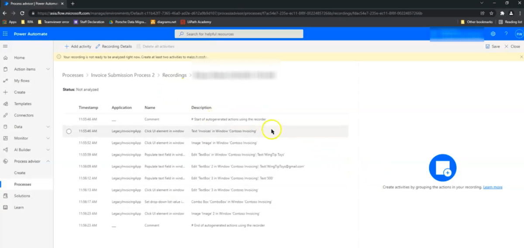This screenshot has height=248, width=524.
Task: Reload the page with refresh icon
Action: (22, 13)
